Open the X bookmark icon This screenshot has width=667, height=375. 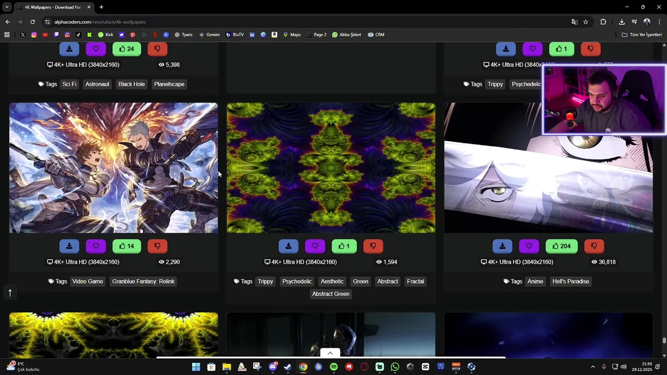pos(23,35)
